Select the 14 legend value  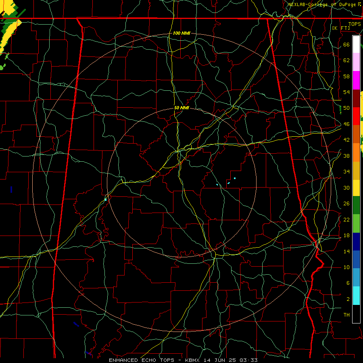(x=346, y=251)
